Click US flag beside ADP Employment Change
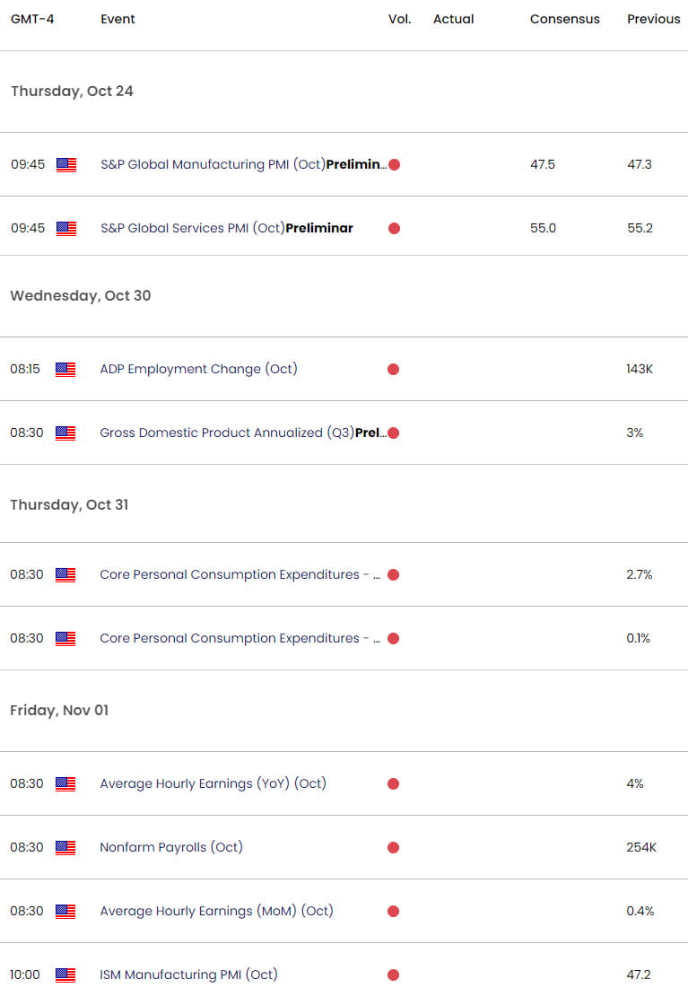 coord(65,369)
